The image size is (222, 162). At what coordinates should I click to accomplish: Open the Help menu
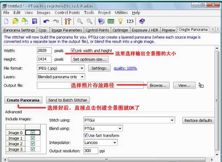[136, 13]
